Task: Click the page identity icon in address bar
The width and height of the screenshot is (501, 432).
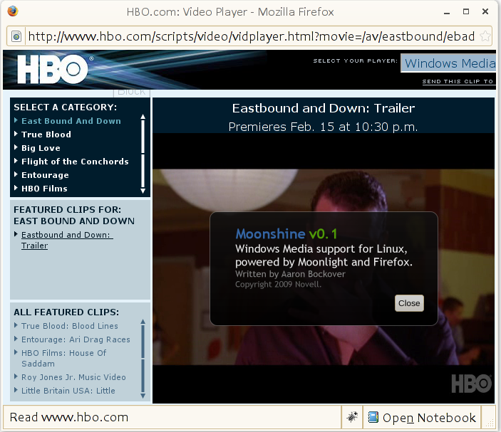Action: [16, 36]
